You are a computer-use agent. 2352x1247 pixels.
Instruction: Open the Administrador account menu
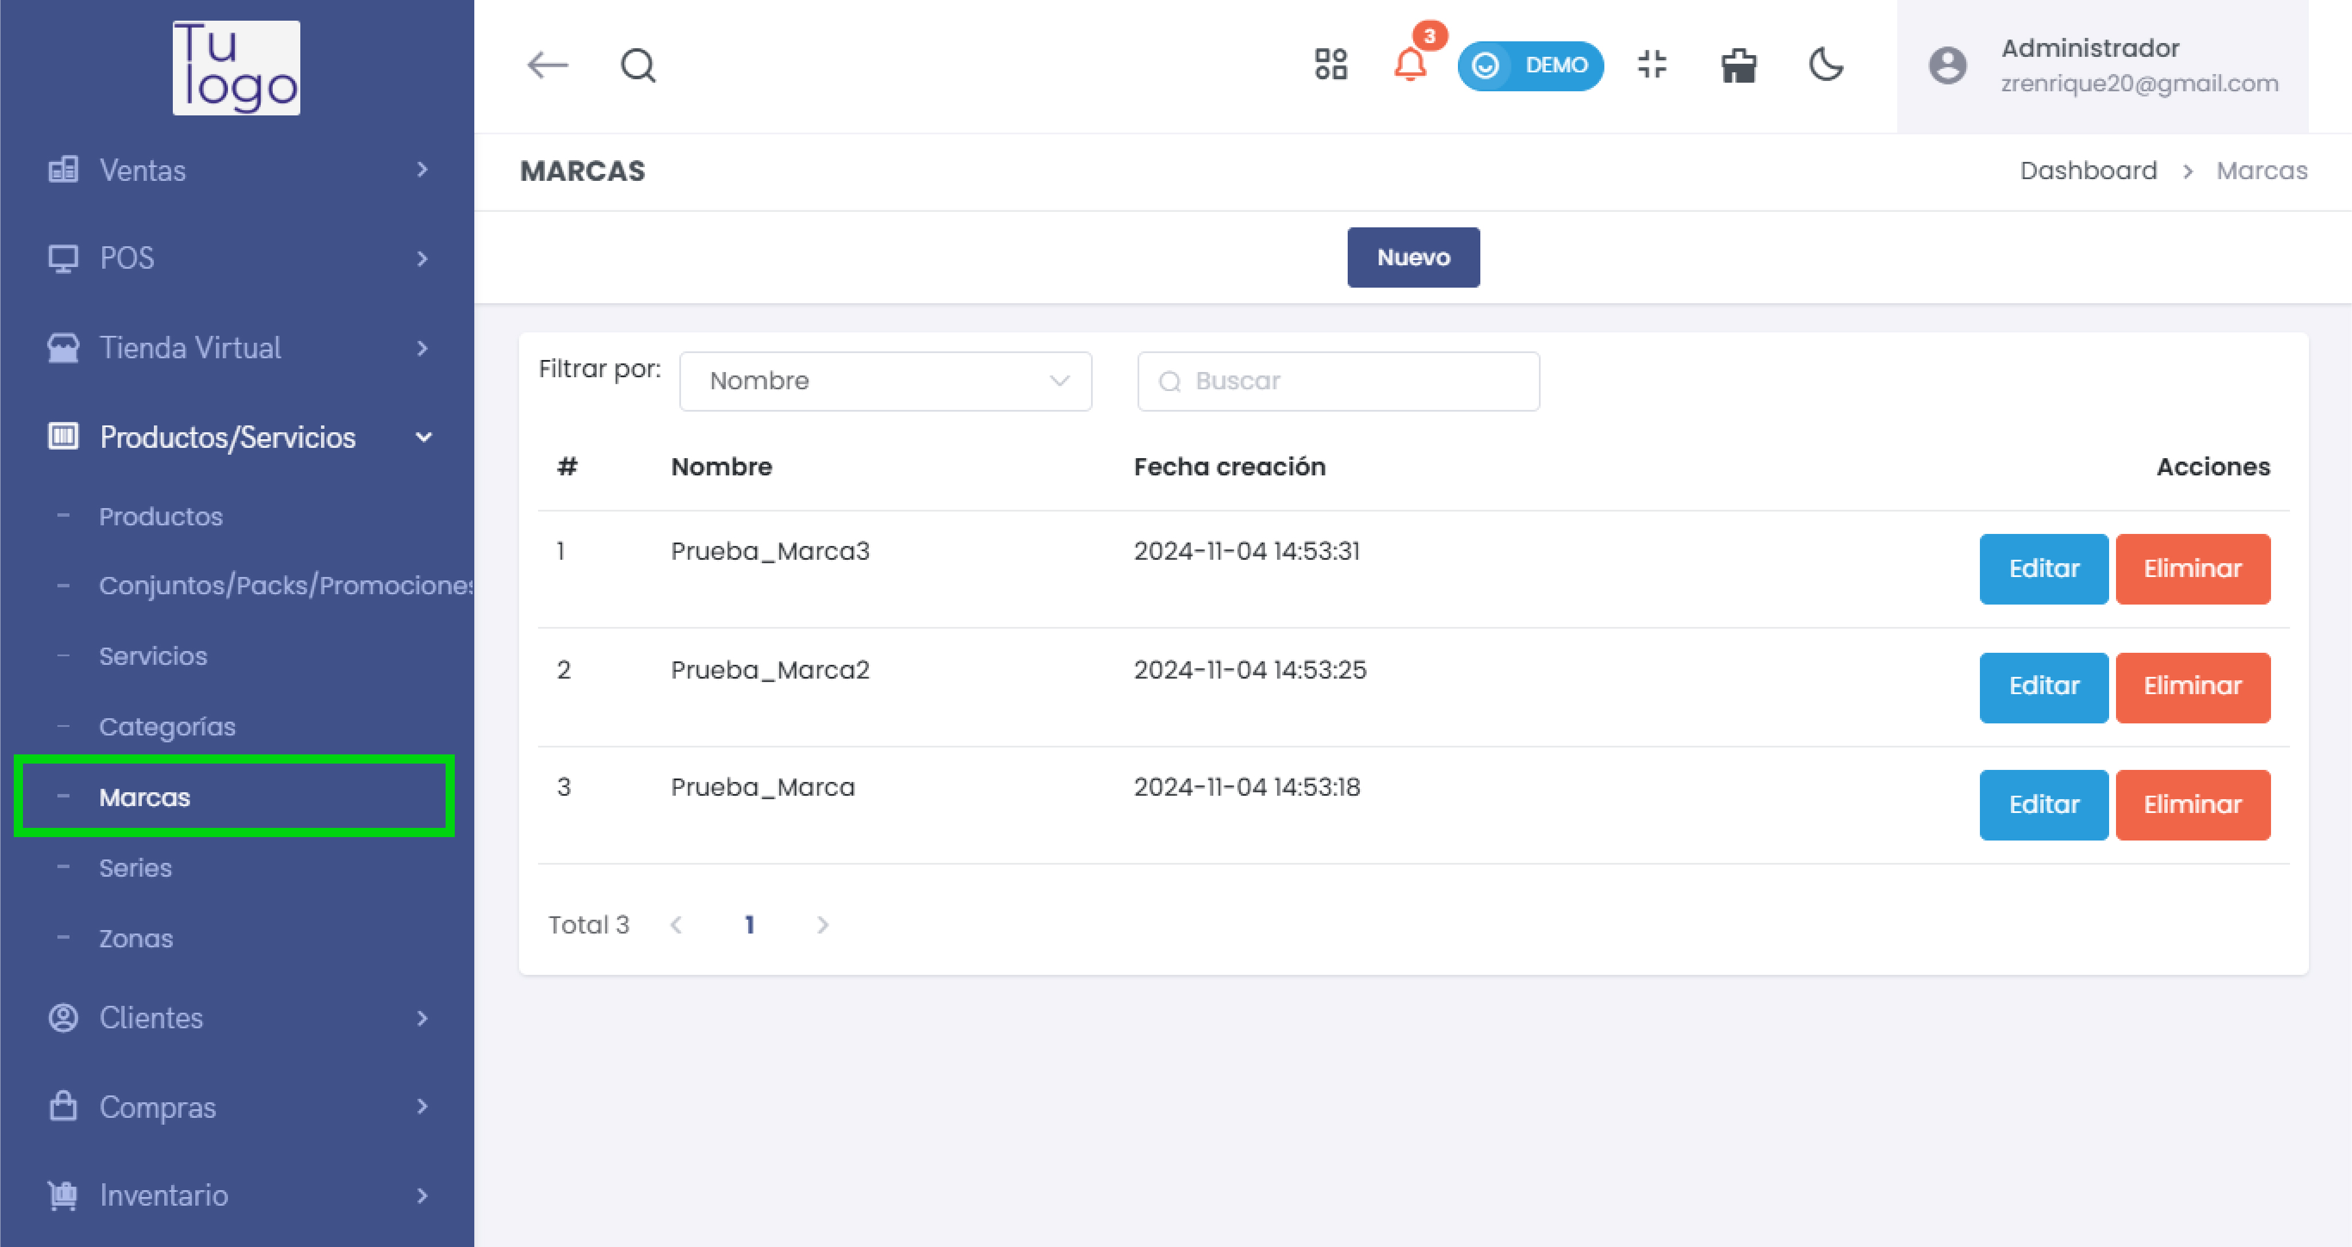coord(2103,65)
